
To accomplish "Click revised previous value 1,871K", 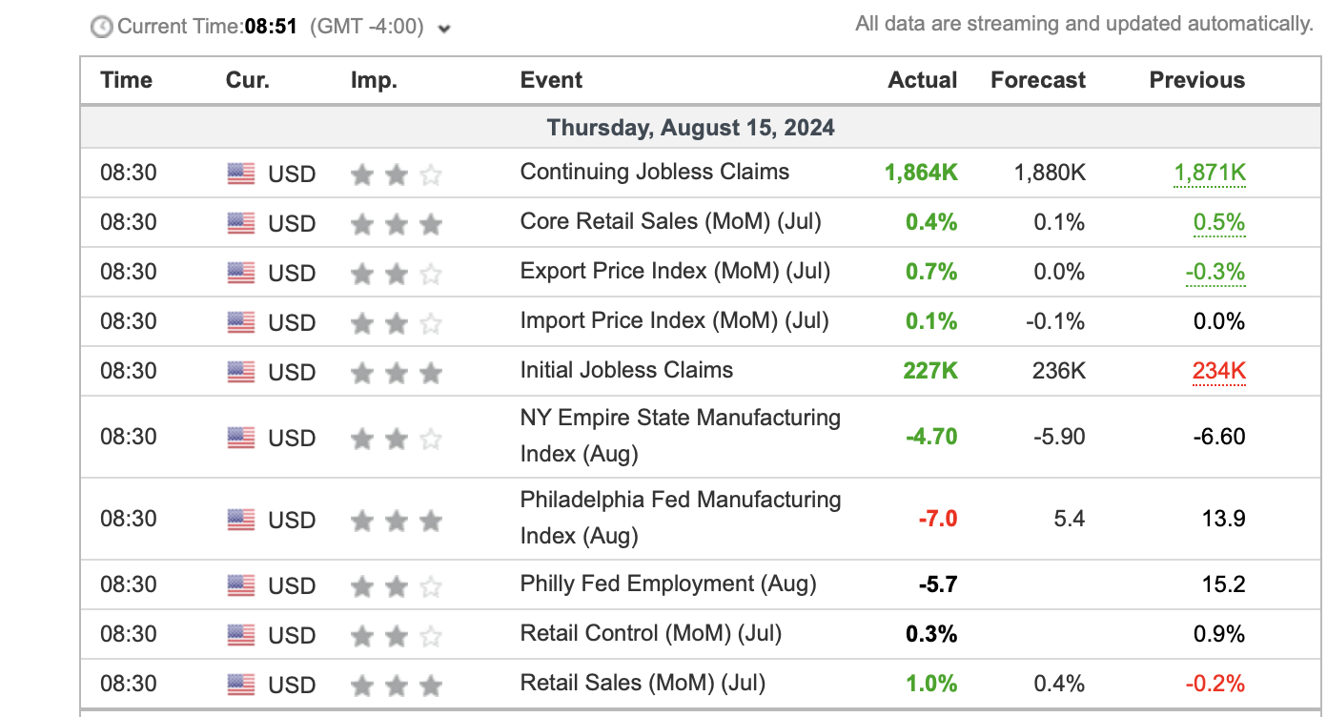I will 1210,174.
